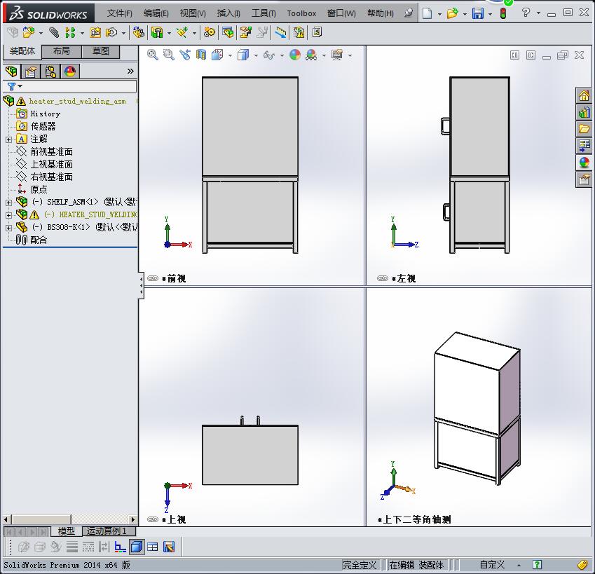The width and height of the screenshot is (595, 574).
Task: Expand the New document dropdown arrow
Action: pyautogui.click(x=439, y=14)
